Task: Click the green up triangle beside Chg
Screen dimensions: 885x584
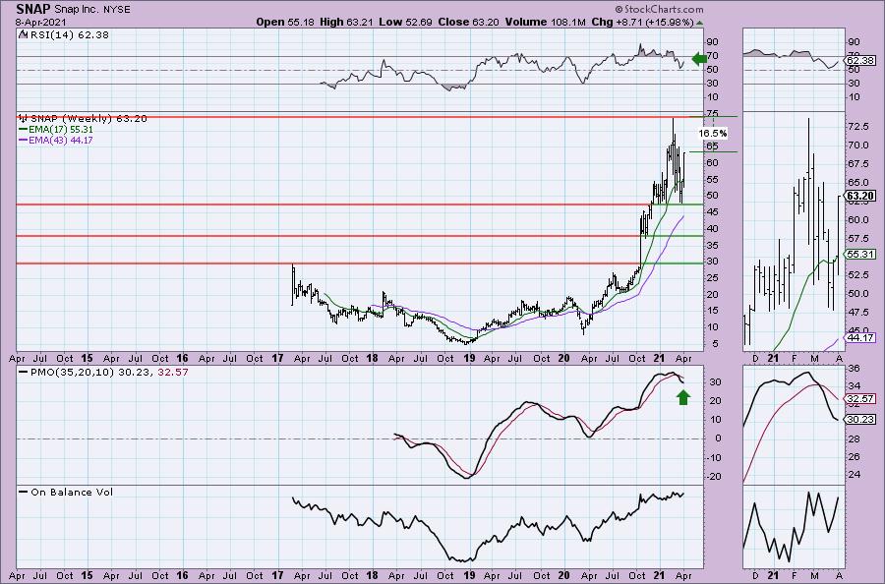Action: (700, 24)
